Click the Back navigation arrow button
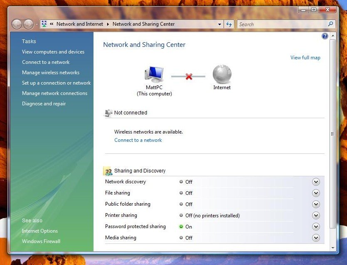Screen dimensions: 347x265 point(17,24)
